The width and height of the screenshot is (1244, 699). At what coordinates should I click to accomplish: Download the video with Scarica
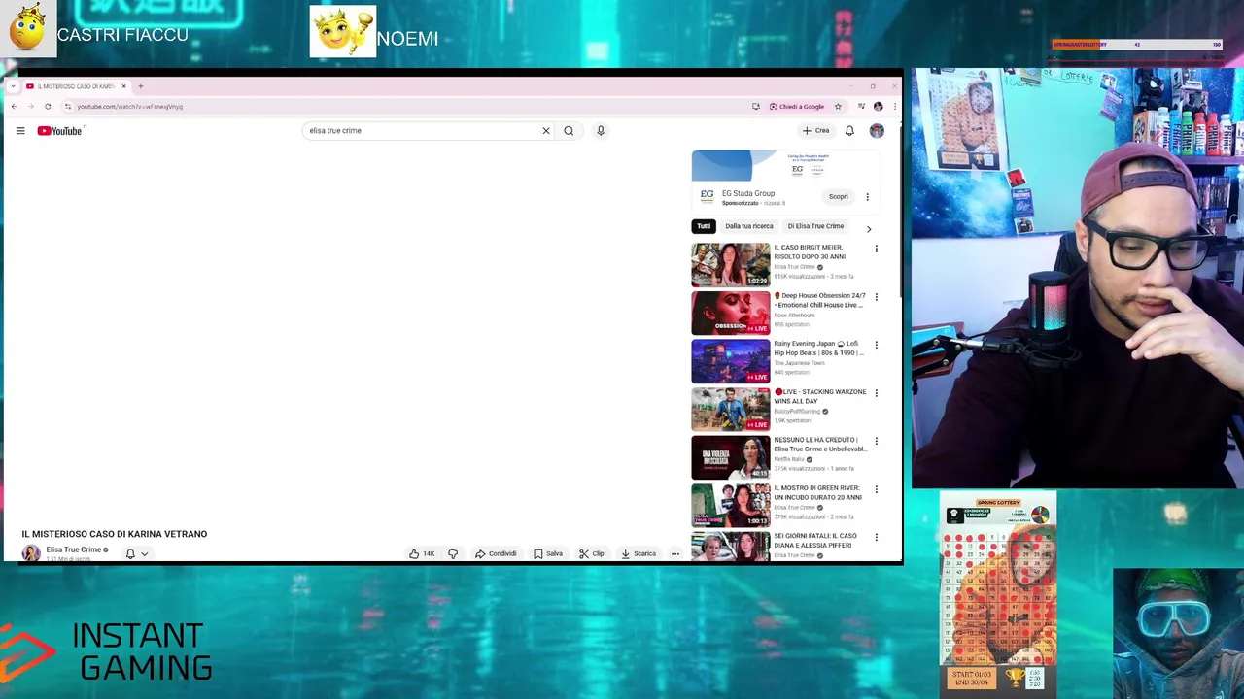click(639, 553)
